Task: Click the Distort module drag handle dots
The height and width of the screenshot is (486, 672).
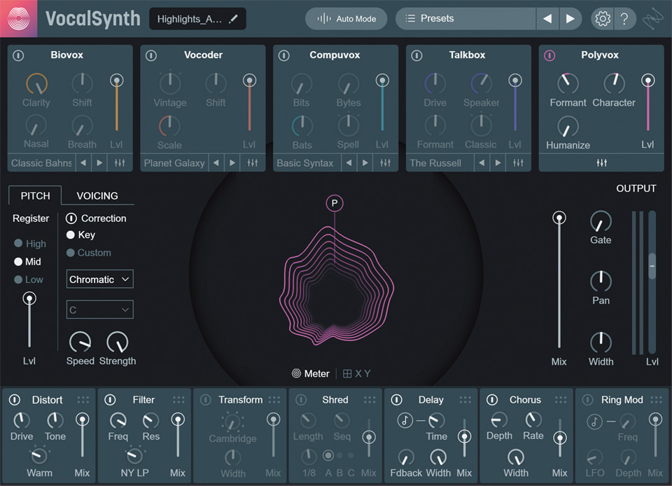Action: pos(83,400)
